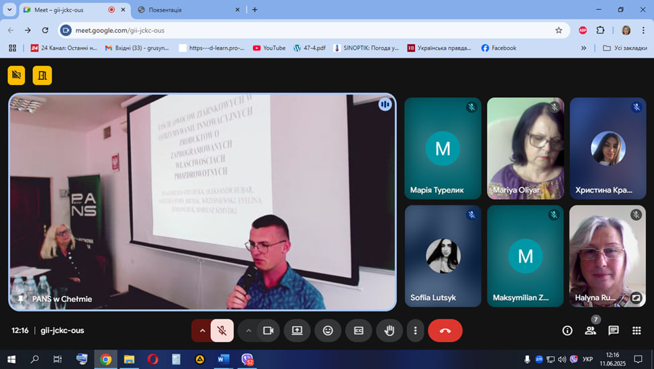Bookmark this page with the star icon
The height and width of the screenshot is (369, 654).
559,30
